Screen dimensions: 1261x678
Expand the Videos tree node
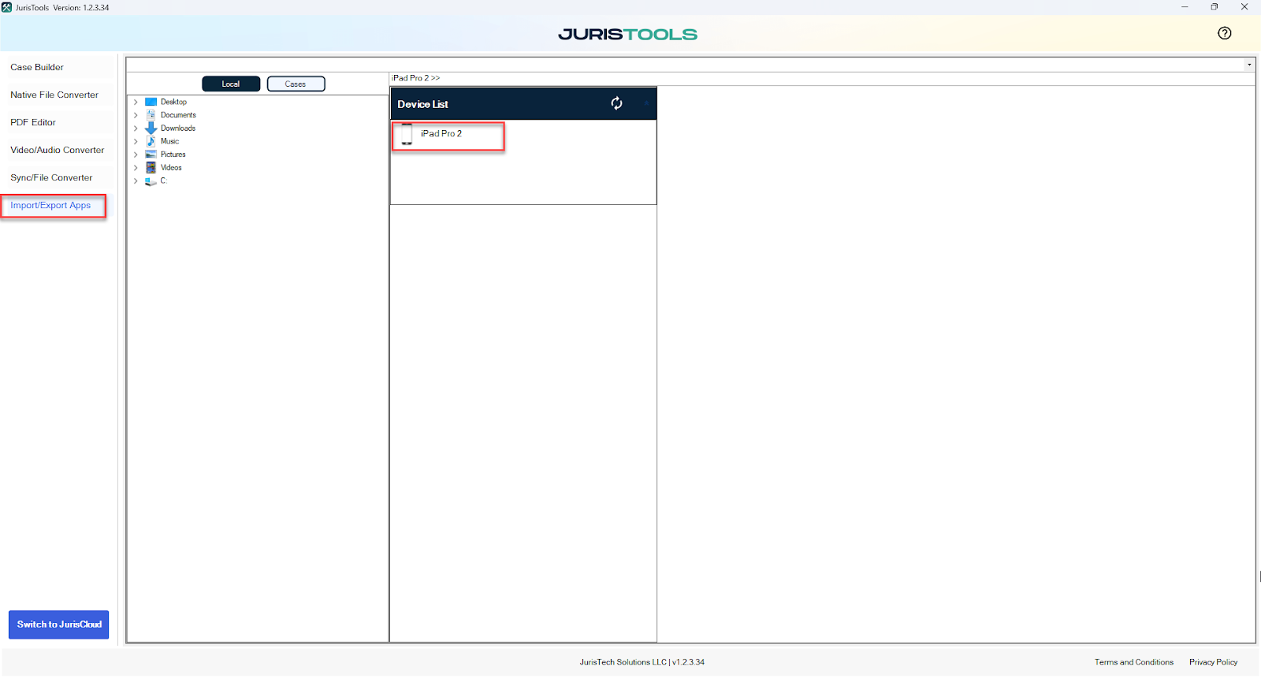pyautogui.click(x=136, y=167)
